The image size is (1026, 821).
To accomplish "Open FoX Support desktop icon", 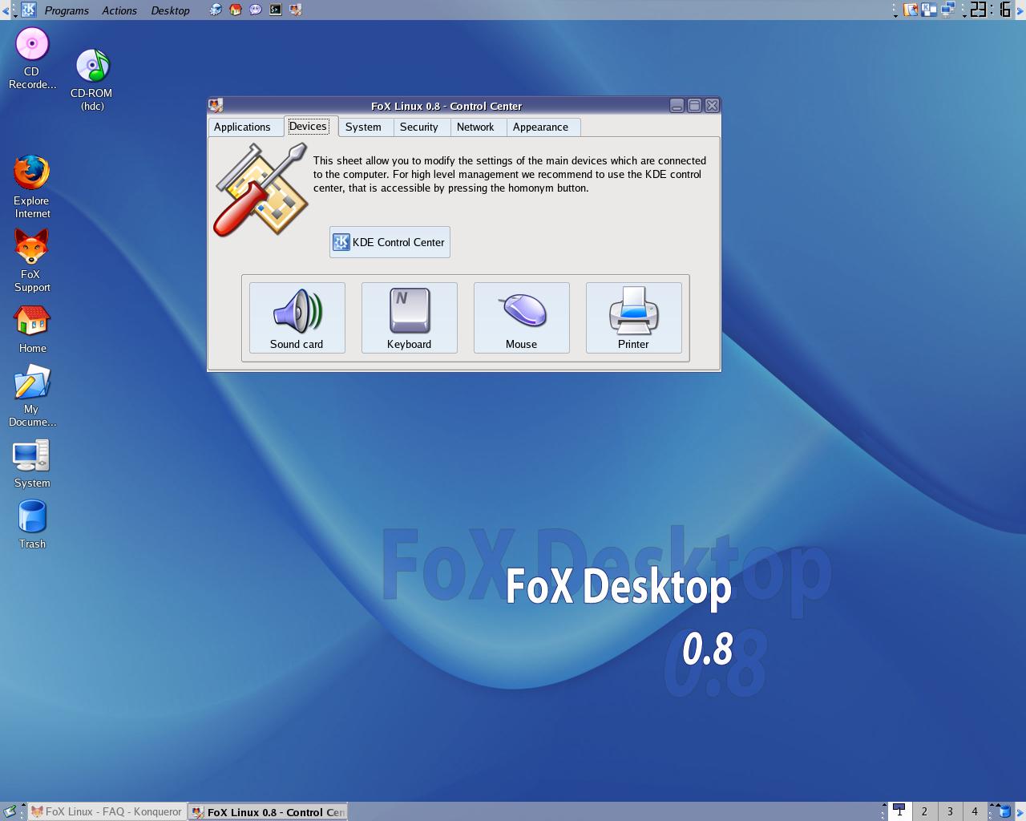I will 32,261.
